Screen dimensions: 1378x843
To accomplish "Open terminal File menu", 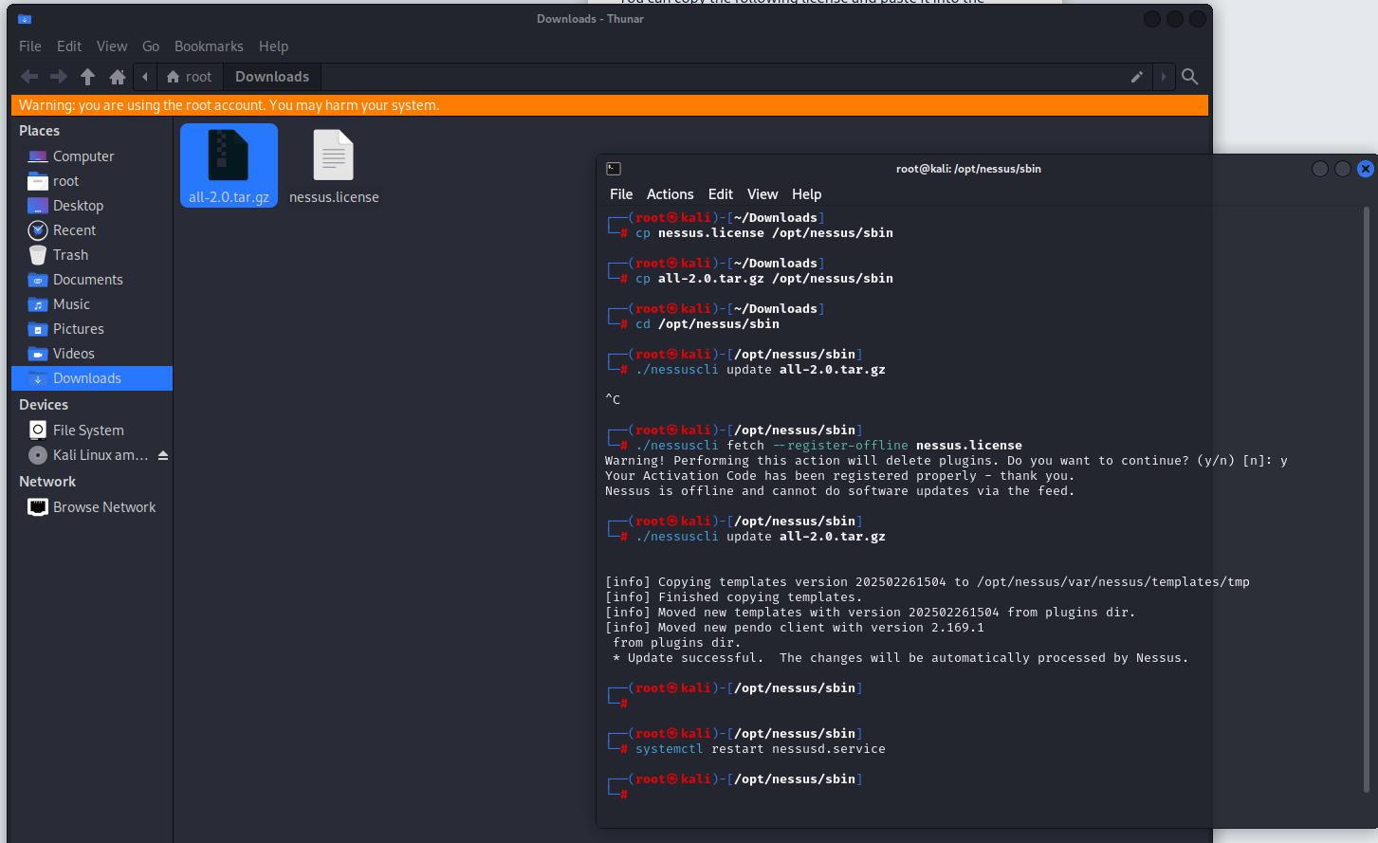I will point(621,194).
